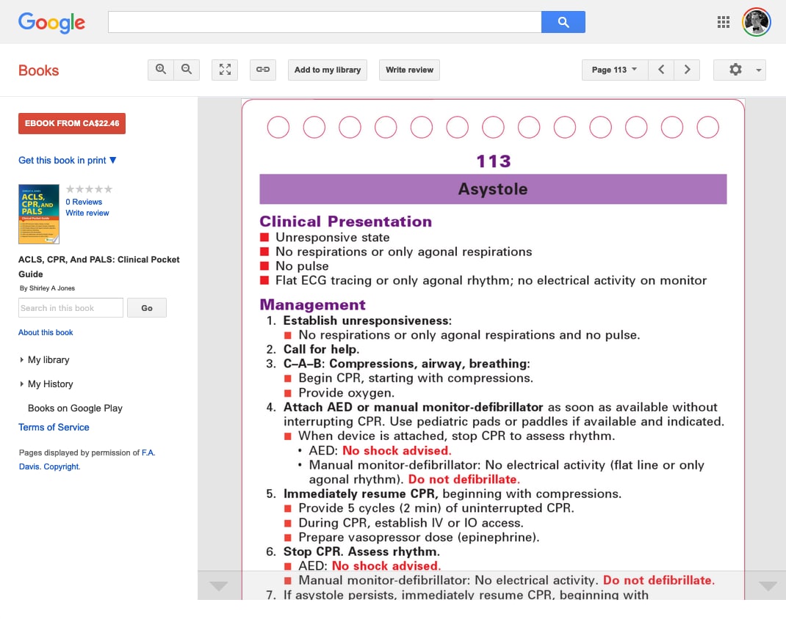Click the page number 113 on page

(x=493, y=161)
